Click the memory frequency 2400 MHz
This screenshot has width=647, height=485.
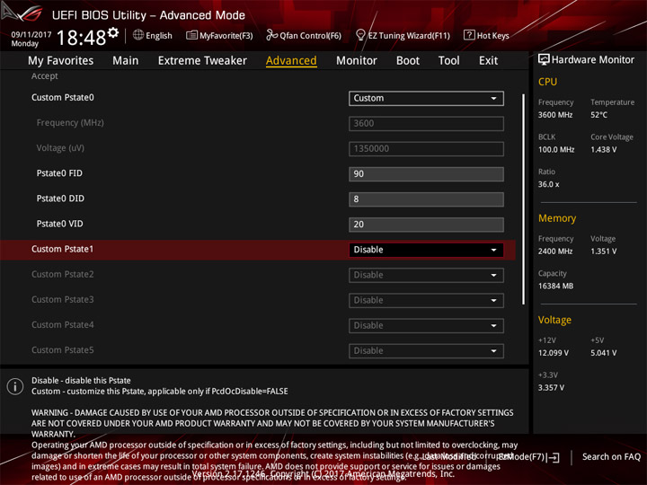tap(555, 251)
